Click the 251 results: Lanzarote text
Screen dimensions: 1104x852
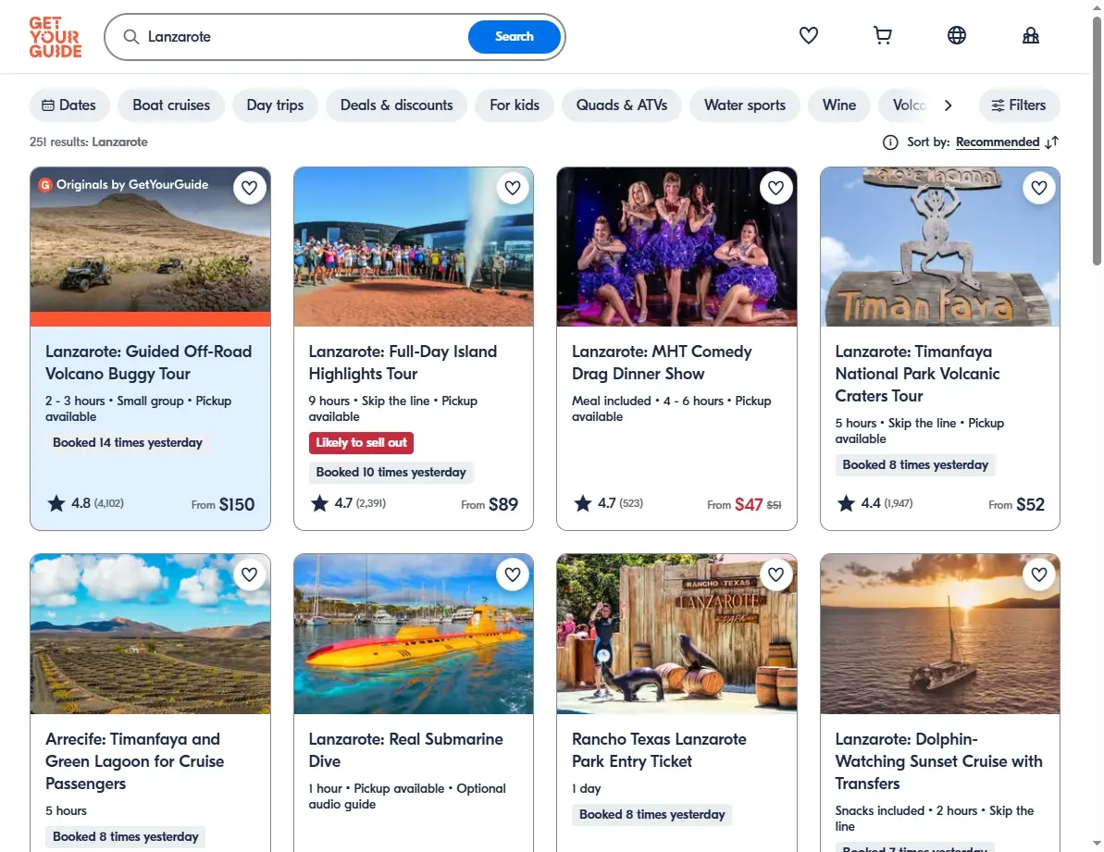[89, 142]
